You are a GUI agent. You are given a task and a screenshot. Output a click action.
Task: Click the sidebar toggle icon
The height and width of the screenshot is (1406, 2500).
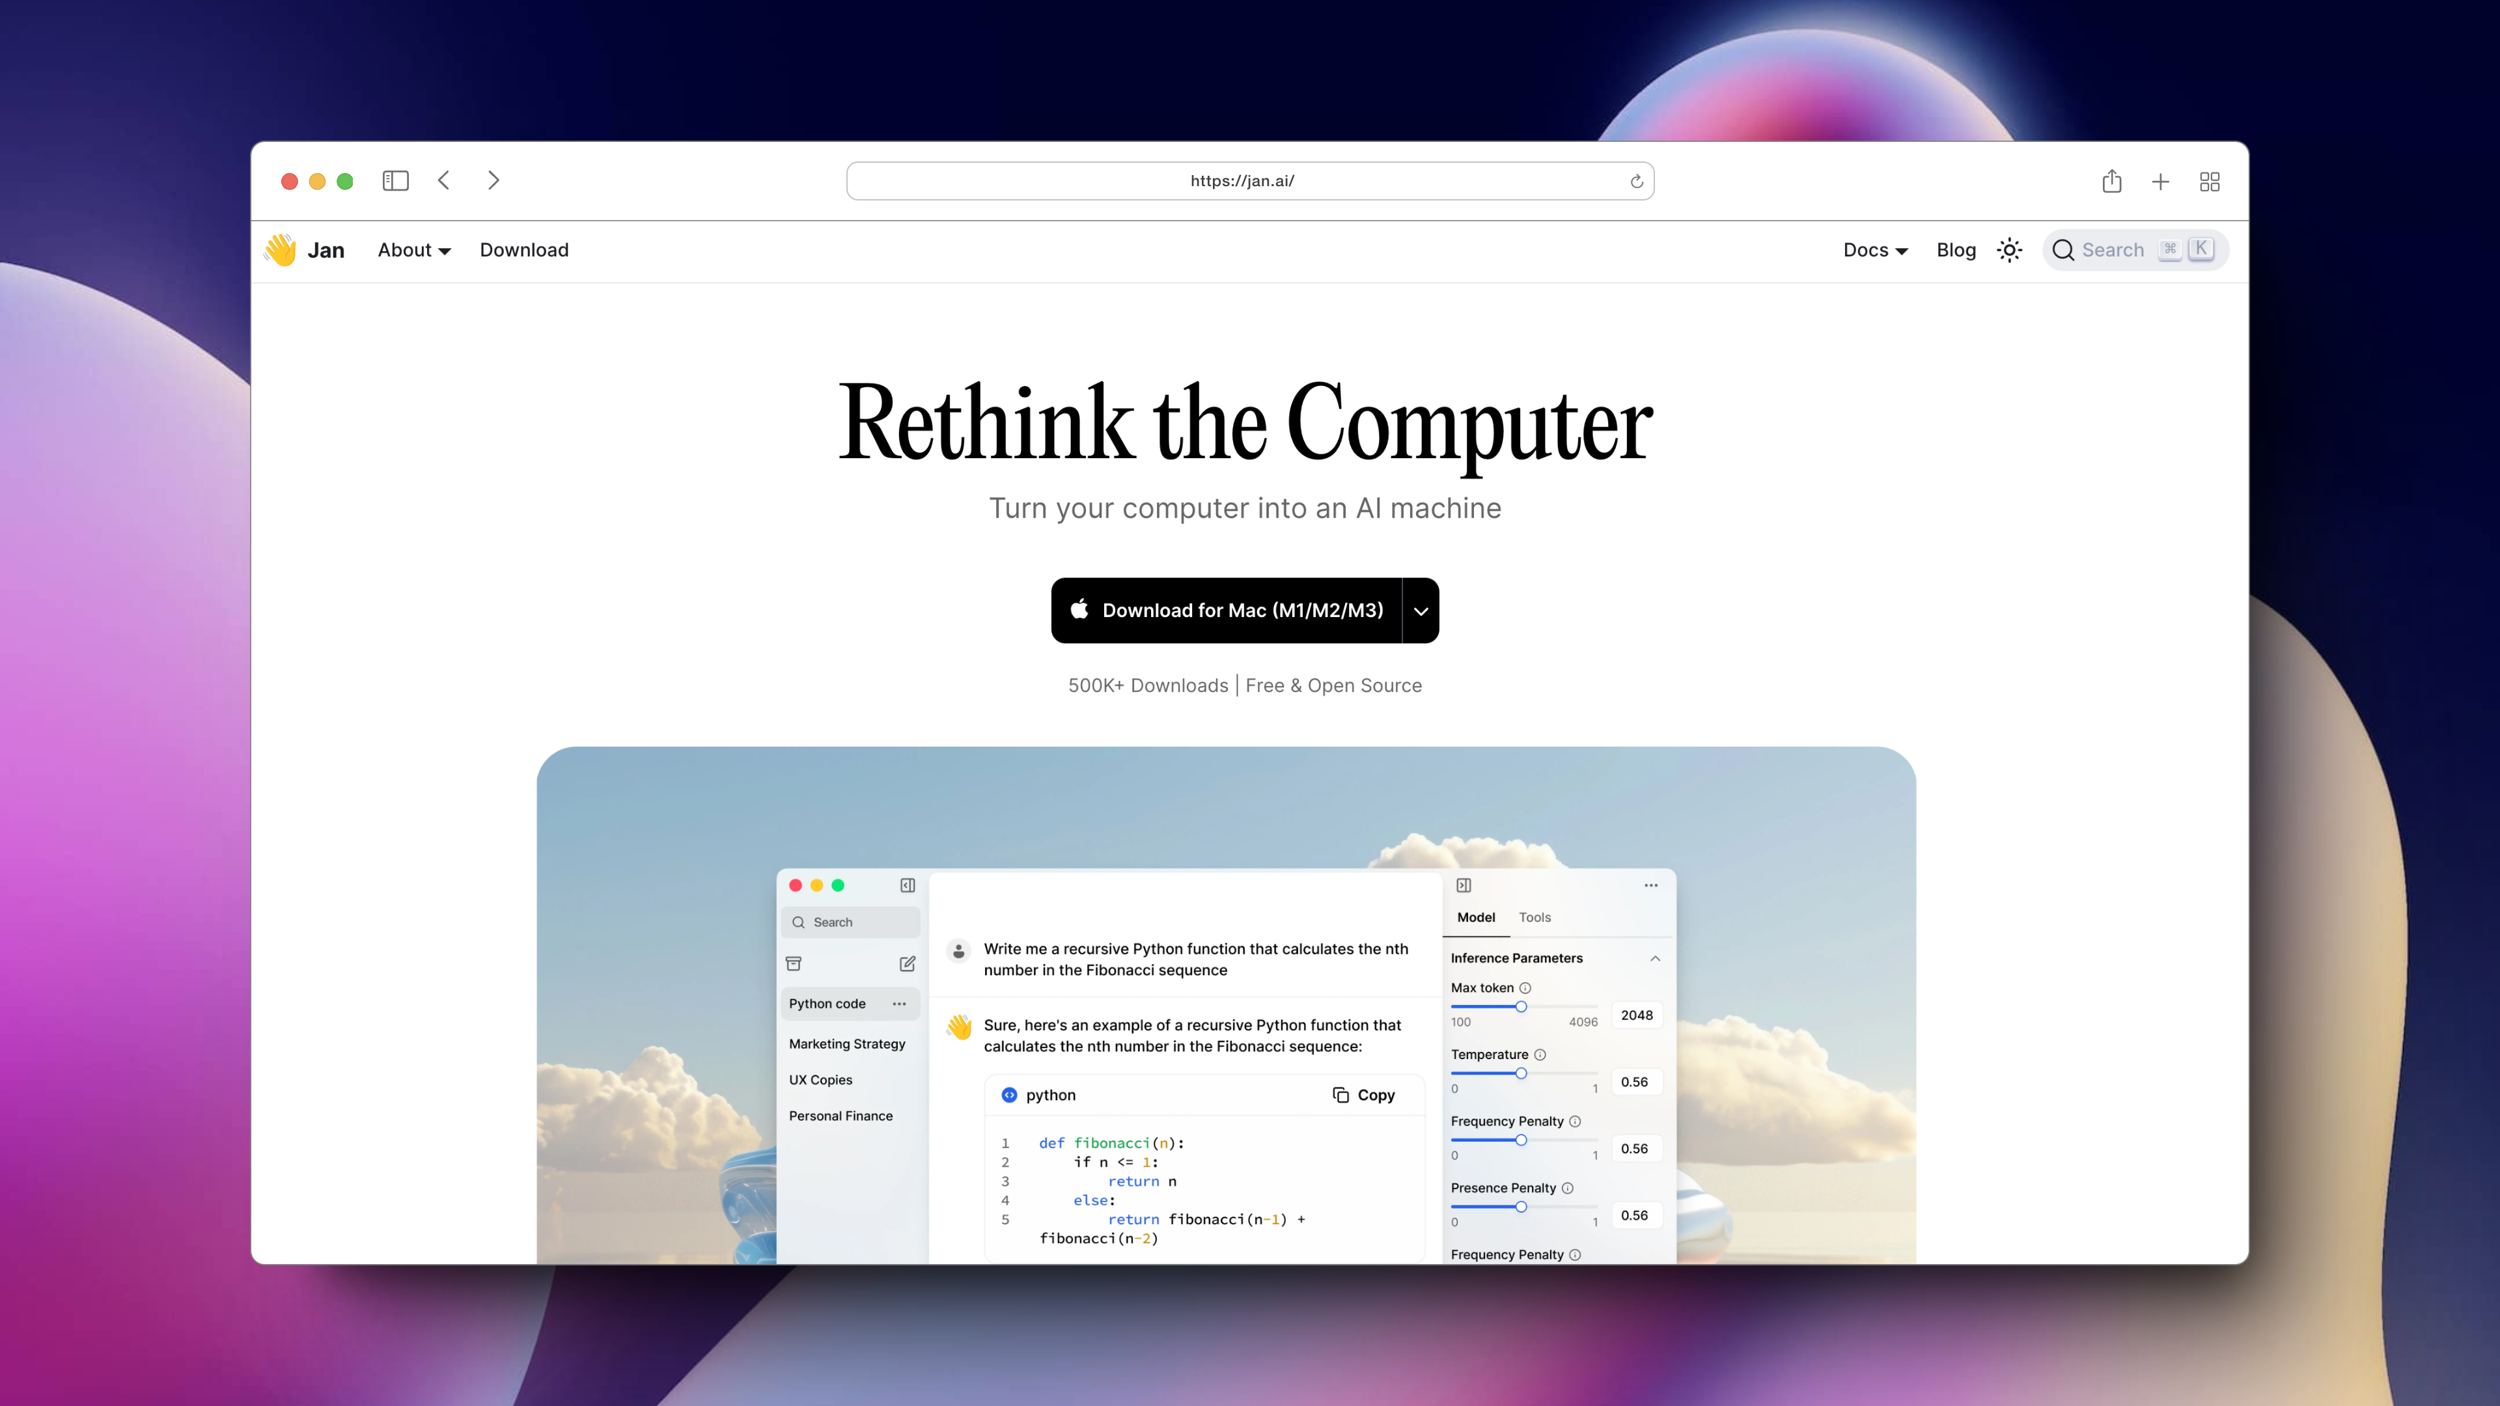pos(396,180)
